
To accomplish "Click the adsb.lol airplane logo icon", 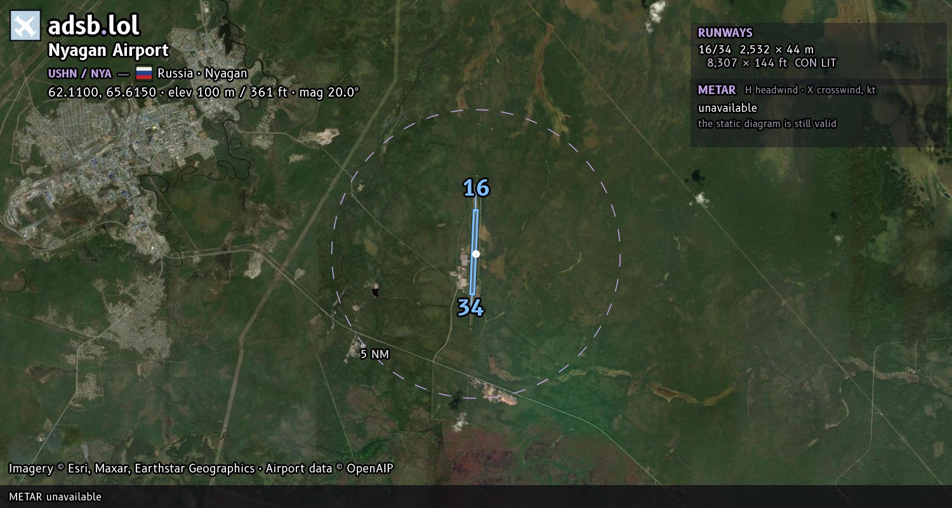I will pyautogui.click(x=25, y=26).
